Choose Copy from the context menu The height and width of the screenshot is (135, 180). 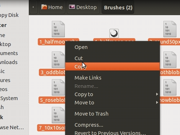pos(112,67)
